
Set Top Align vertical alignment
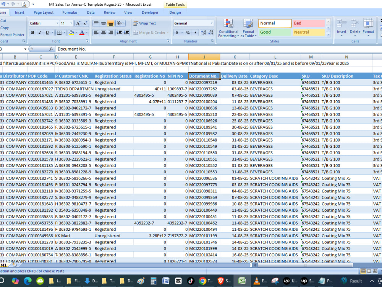pyautogui.click(x=96, y=23)
